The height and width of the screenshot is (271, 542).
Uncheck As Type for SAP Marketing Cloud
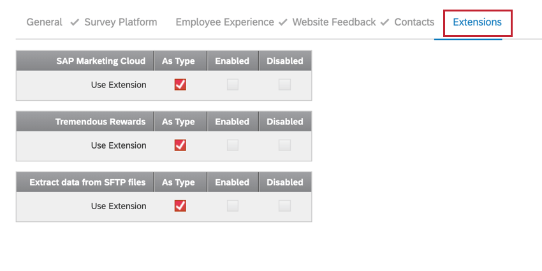(180, 85)
